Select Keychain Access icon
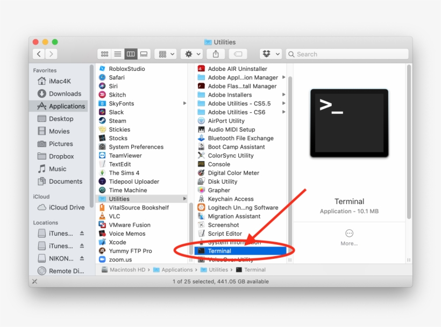 coord(201,199)
